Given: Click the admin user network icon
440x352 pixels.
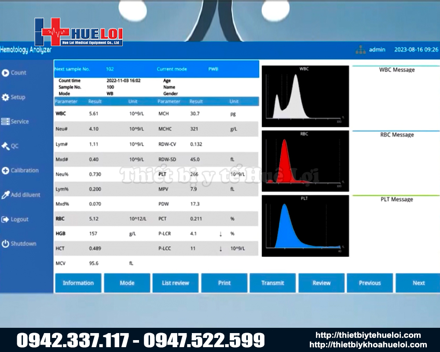Looking at the screenshot, I should [x=361, y=50].
